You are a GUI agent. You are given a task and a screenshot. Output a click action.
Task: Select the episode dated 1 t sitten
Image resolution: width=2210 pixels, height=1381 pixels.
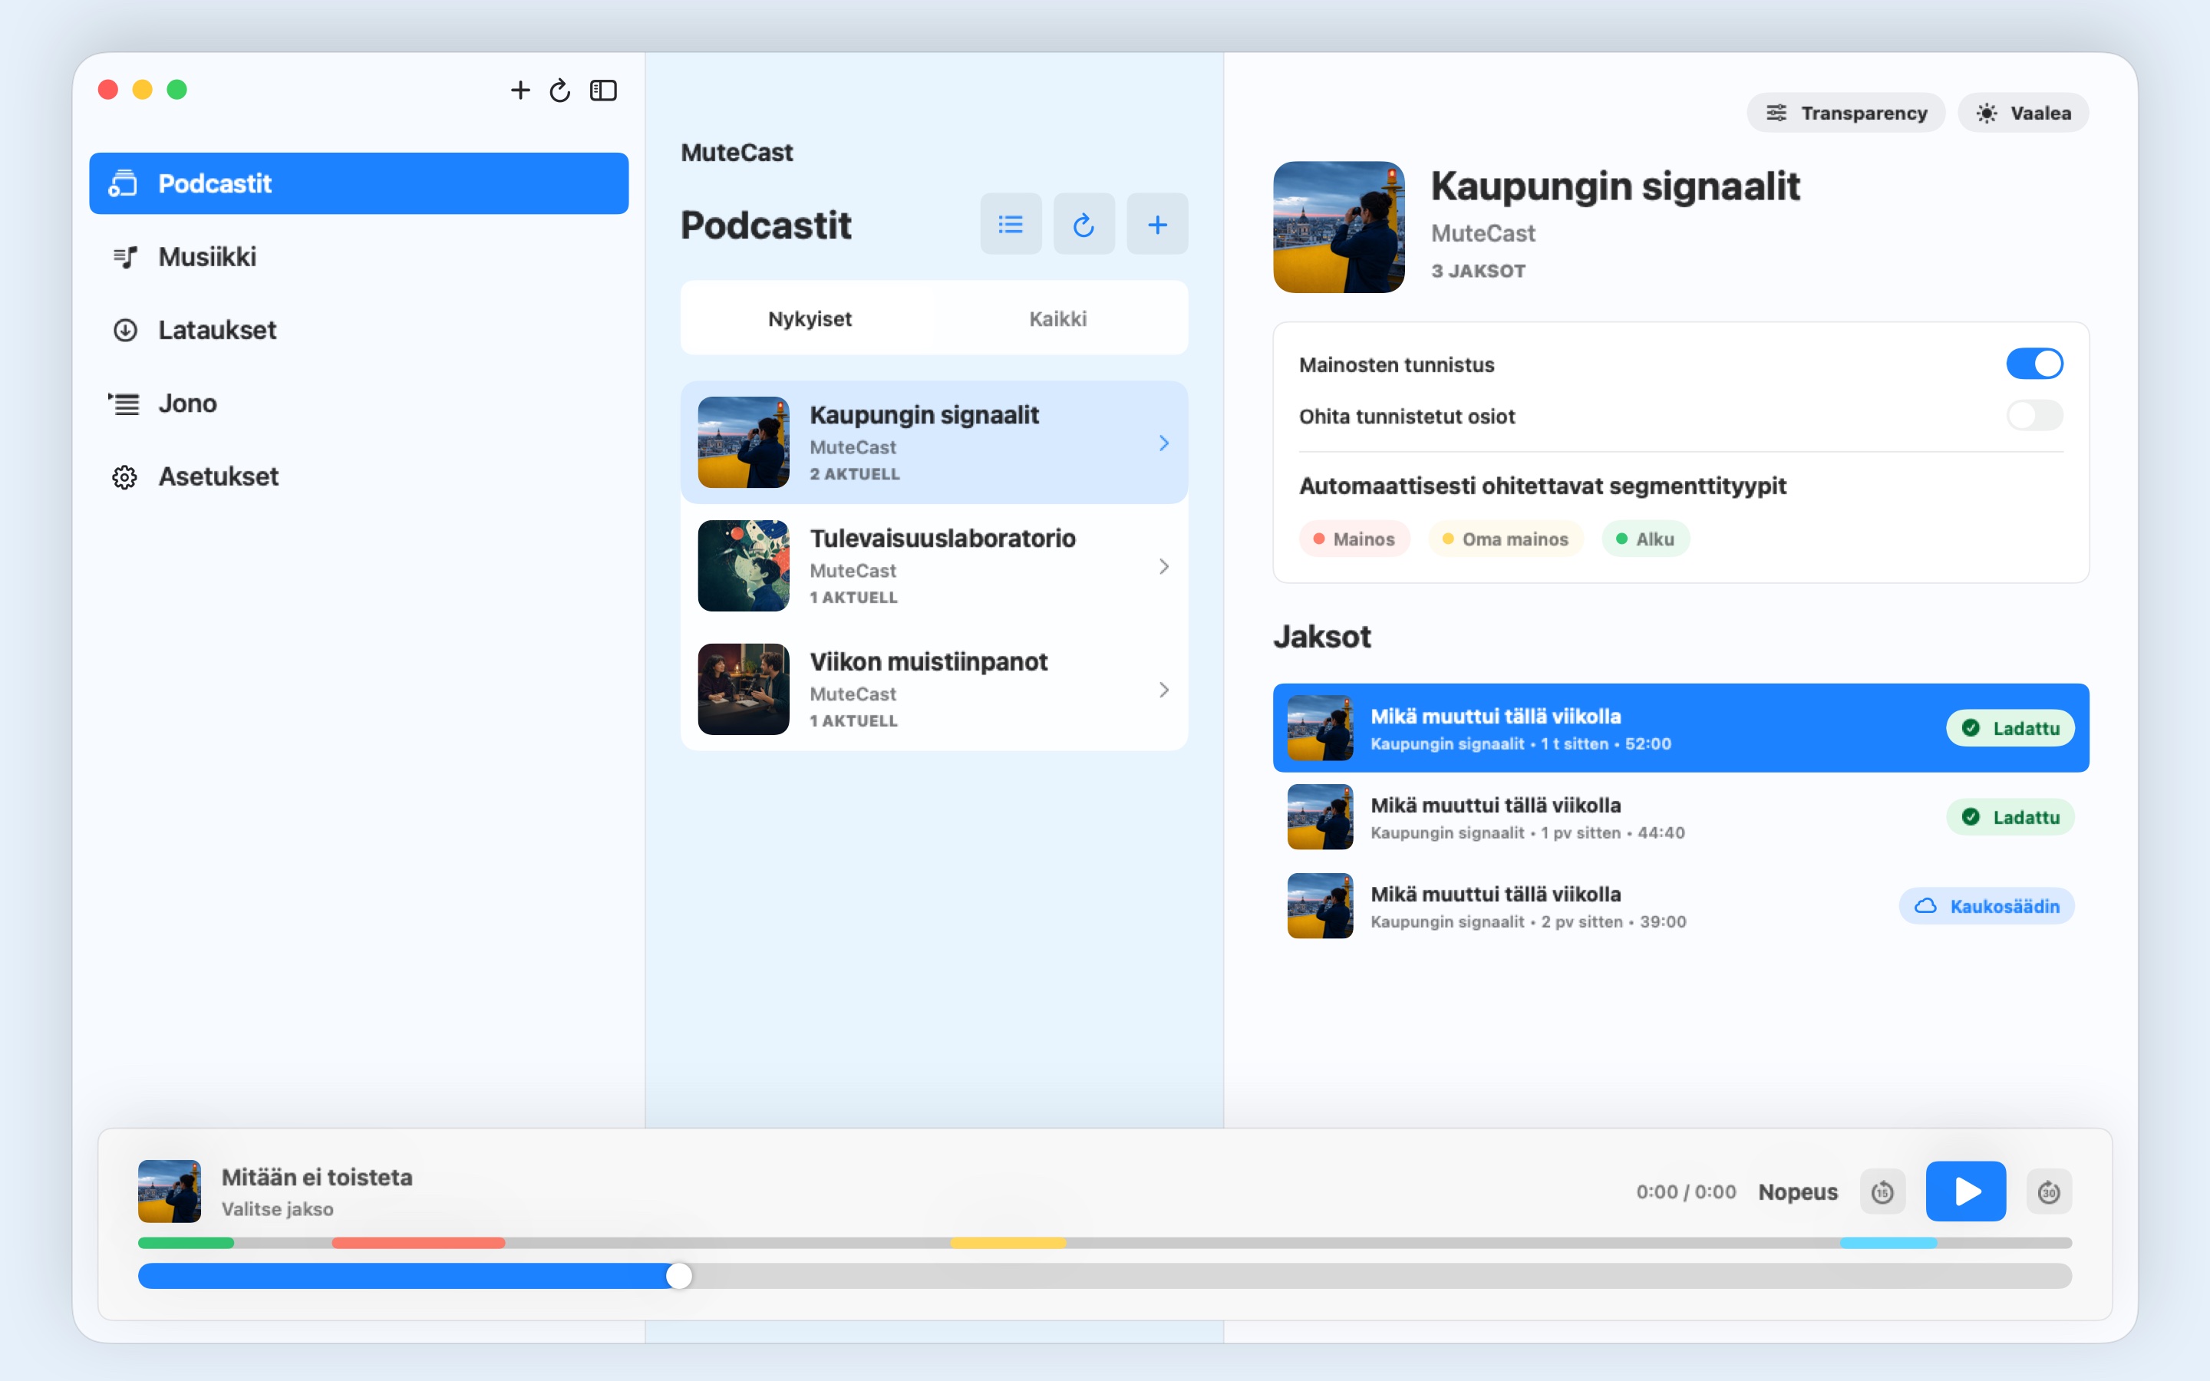pyautogui.click(x=1681, y=728)
